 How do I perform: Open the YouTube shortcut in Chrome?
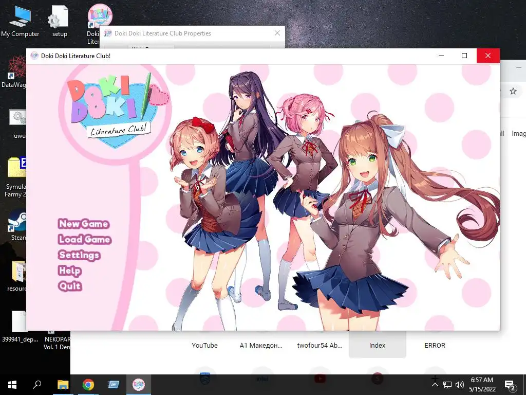click(204, 345)
